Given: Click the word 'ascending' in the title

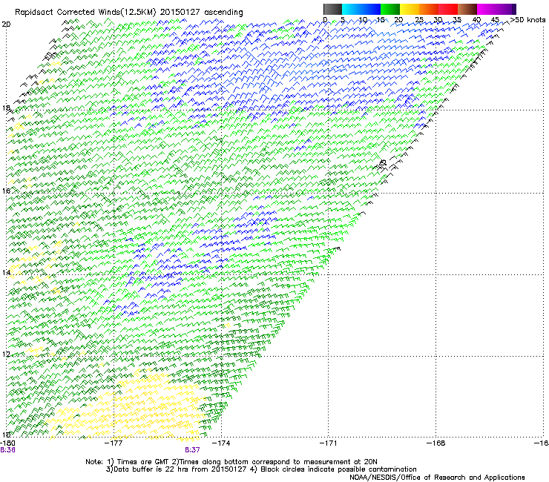Looking at the screenshot, I should click(223, 13).
